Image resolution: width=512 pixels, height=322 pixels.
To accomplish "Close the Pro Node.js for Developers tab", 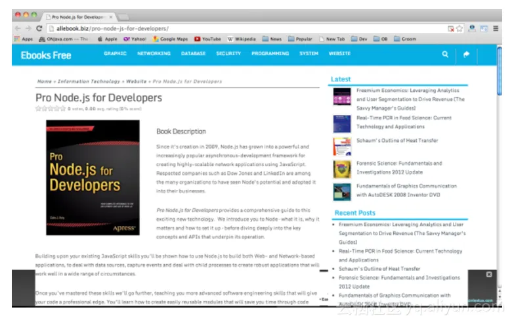I will click(112, 15).
